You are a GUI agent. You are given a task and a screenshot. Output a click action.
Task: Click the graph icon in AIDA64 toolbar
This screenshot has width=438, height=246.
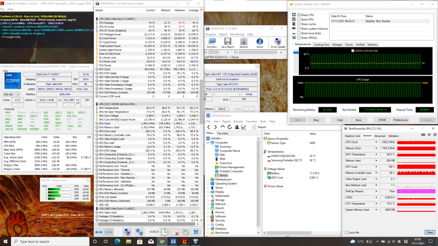coord(244,127)
